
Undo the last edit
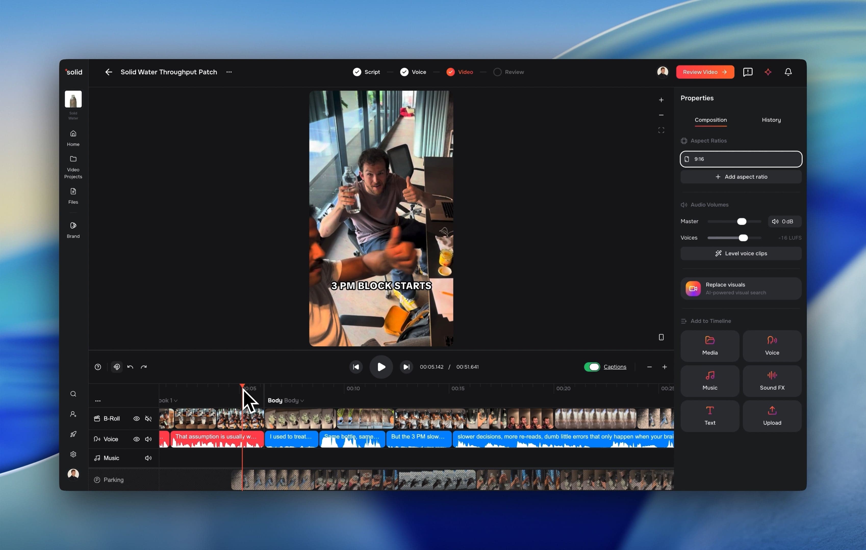point(130,367)
